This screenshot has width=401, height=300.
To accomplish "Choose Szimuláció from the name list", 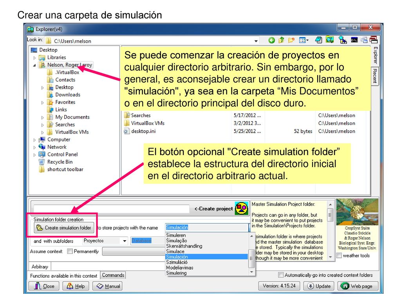I will [177, 262].
